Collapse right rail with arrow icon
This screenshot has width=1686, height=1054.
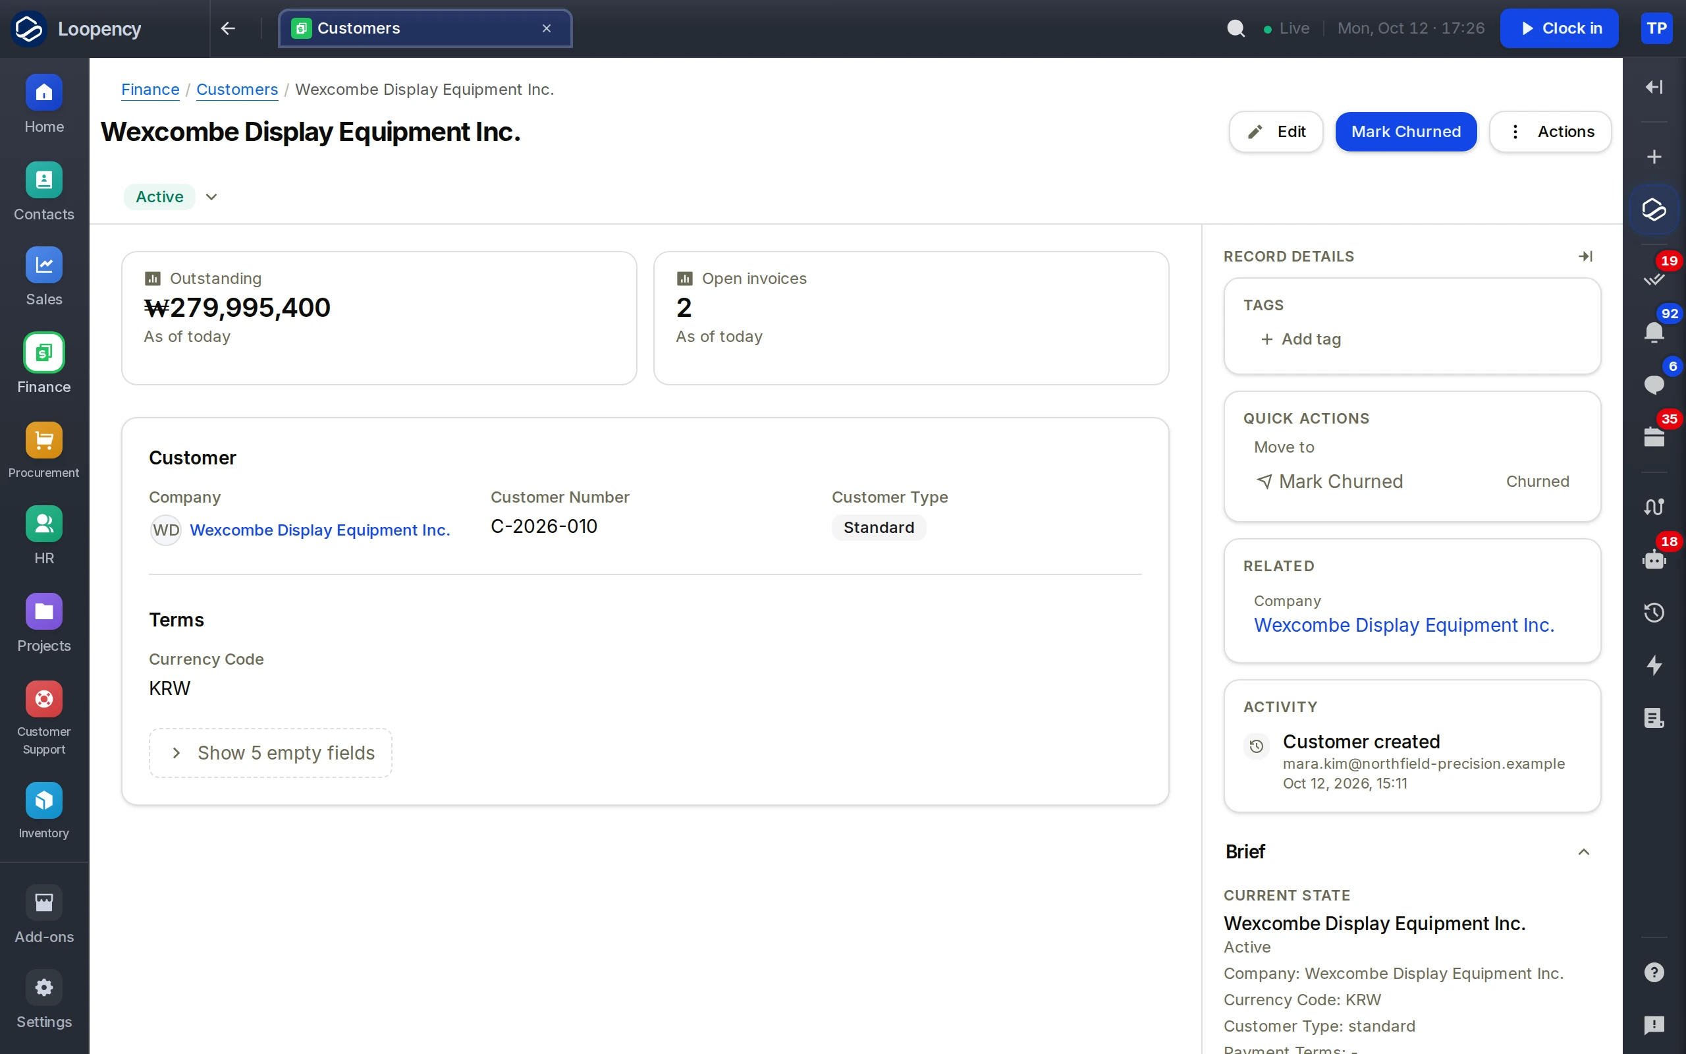tap(1654, 87)
